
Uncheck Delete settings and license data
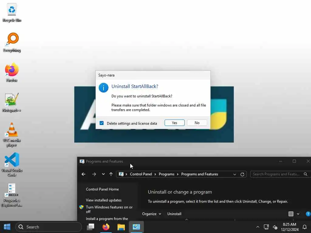pos(101,123)
